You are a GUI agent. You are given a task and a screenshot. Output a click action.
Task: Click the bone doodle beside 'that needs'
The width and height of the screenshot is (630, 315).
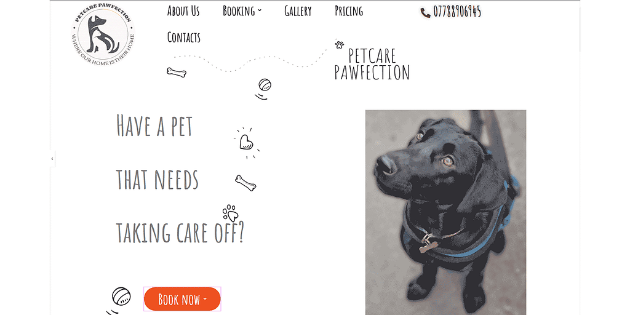[x=245, y=183]
